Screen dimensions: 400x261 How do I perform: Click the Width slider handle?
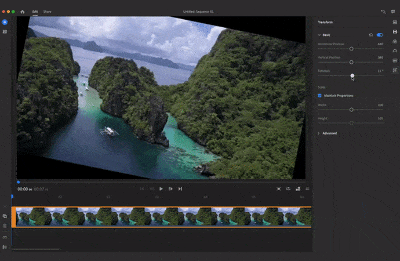coord(351,110)
